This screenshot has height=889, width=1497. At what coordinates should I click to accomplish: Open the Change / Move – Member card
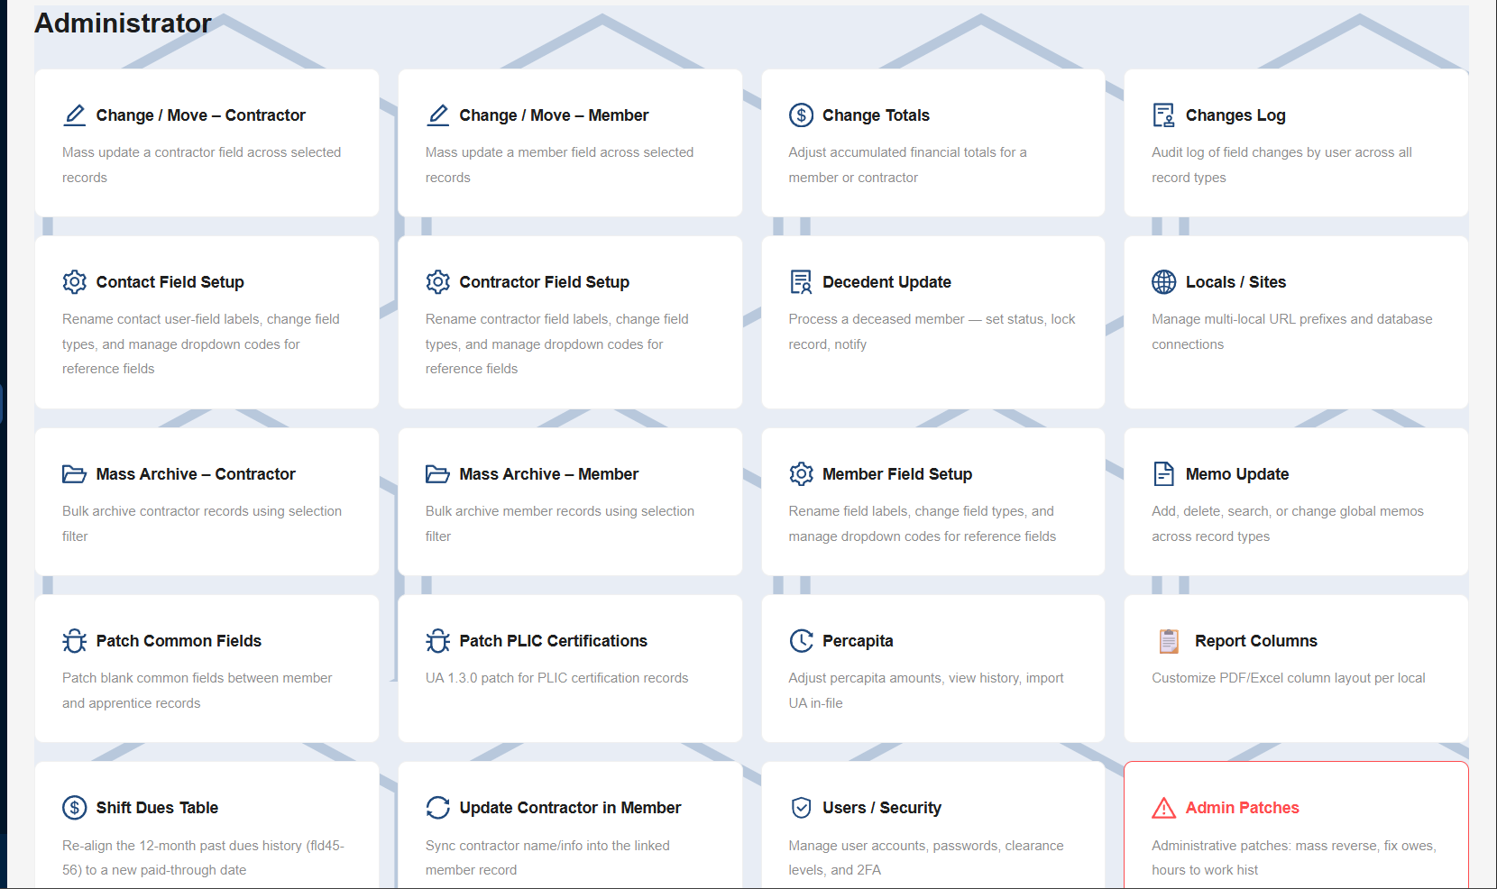click(x=570, y=142)
